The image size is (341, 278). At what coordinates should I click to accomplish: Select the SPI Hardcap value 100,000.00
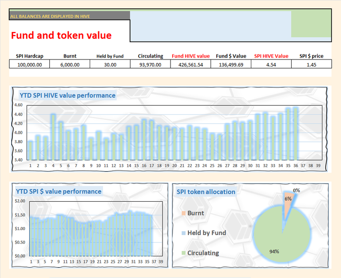[x=29, y=64]
